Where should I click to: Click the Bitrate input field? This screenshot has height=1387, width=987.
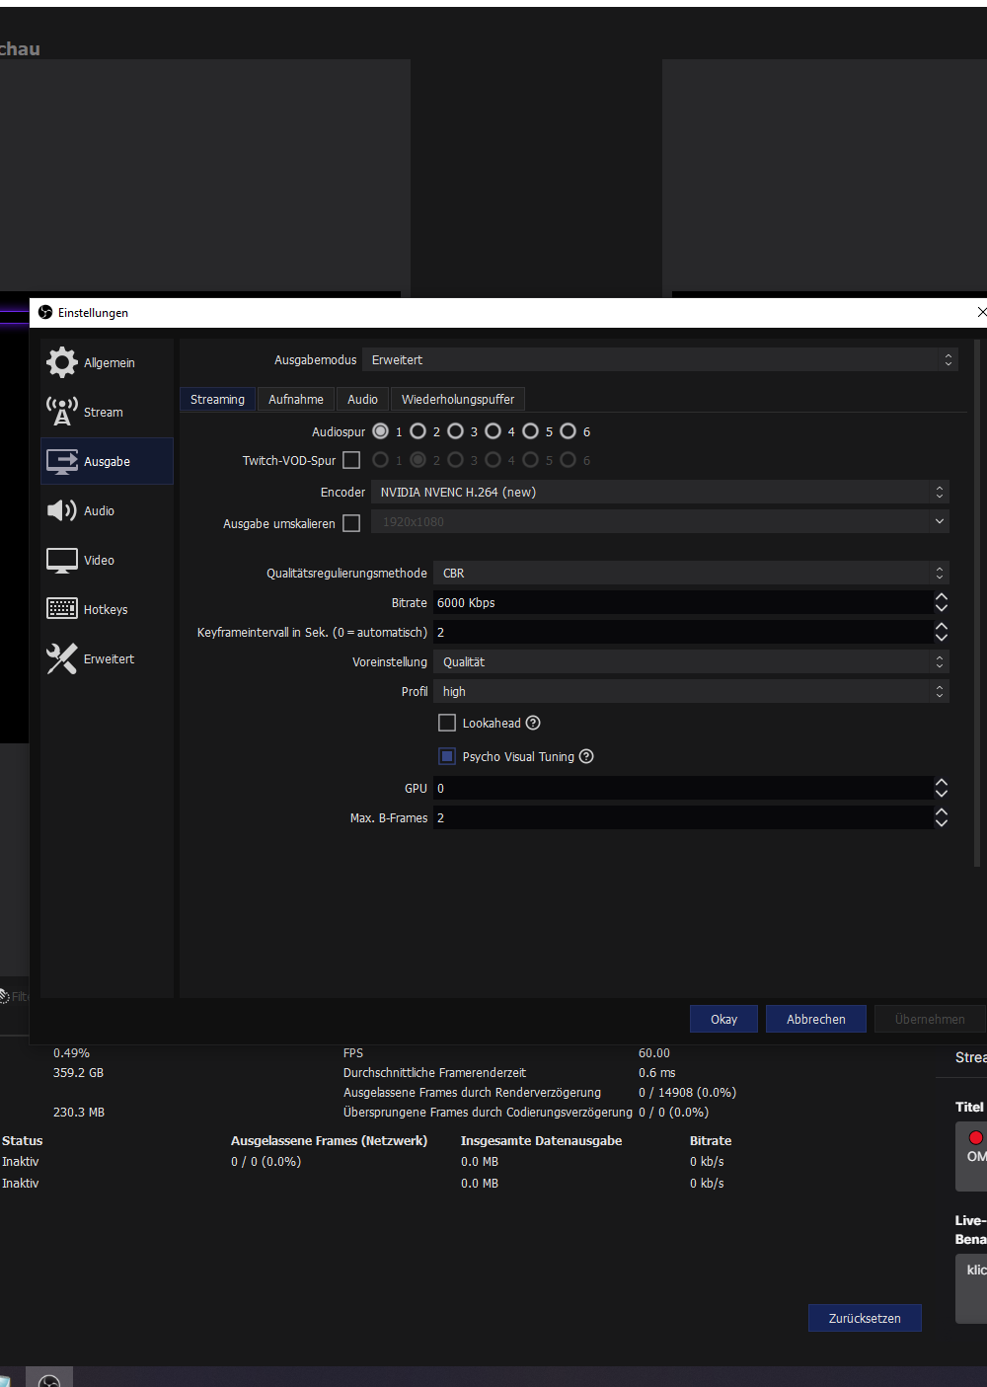(681, 602)
